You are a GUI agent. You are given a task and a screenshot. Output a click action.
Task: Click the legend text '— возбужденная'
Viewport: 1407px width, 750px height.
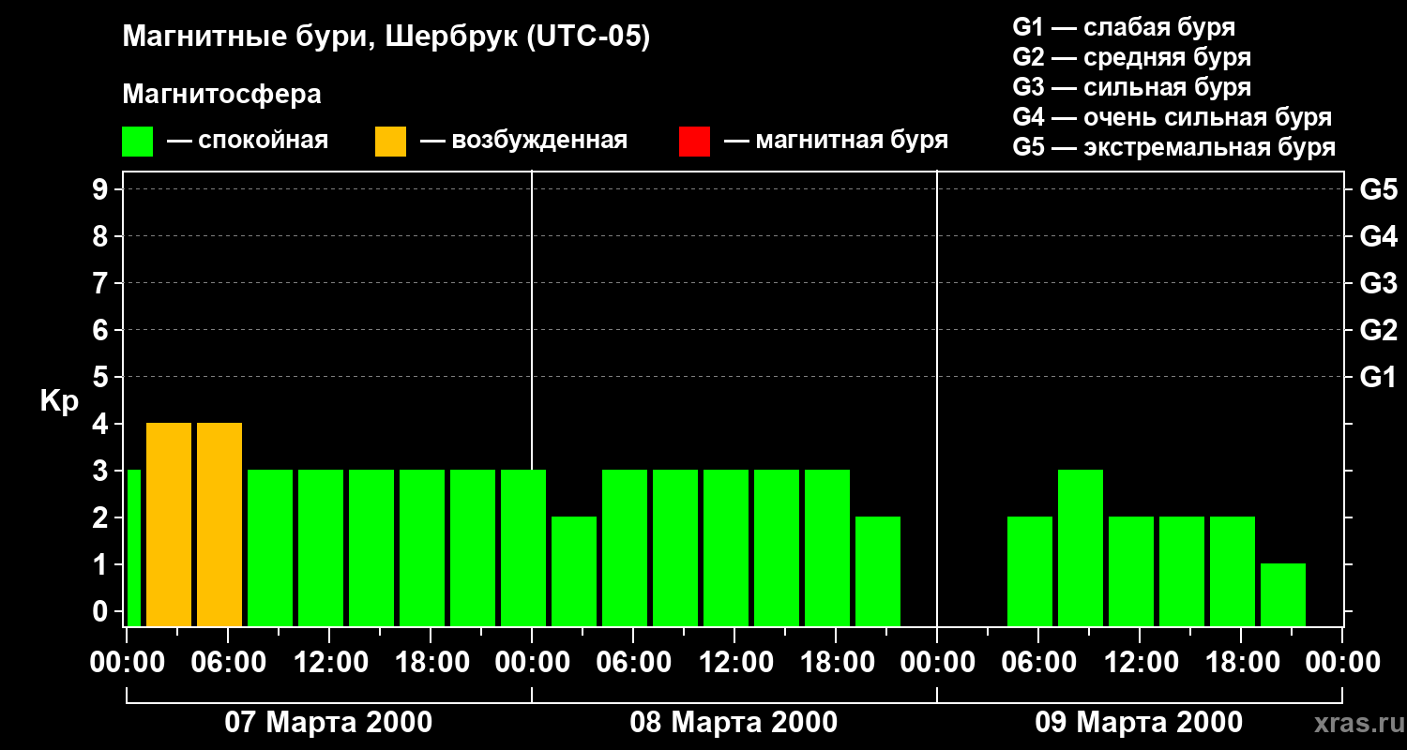523,142
